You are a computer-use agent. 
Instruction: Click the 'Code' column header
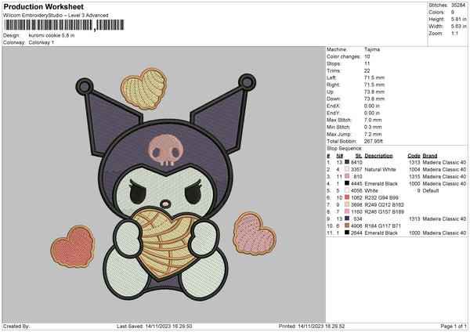click(x=414, y=156)
